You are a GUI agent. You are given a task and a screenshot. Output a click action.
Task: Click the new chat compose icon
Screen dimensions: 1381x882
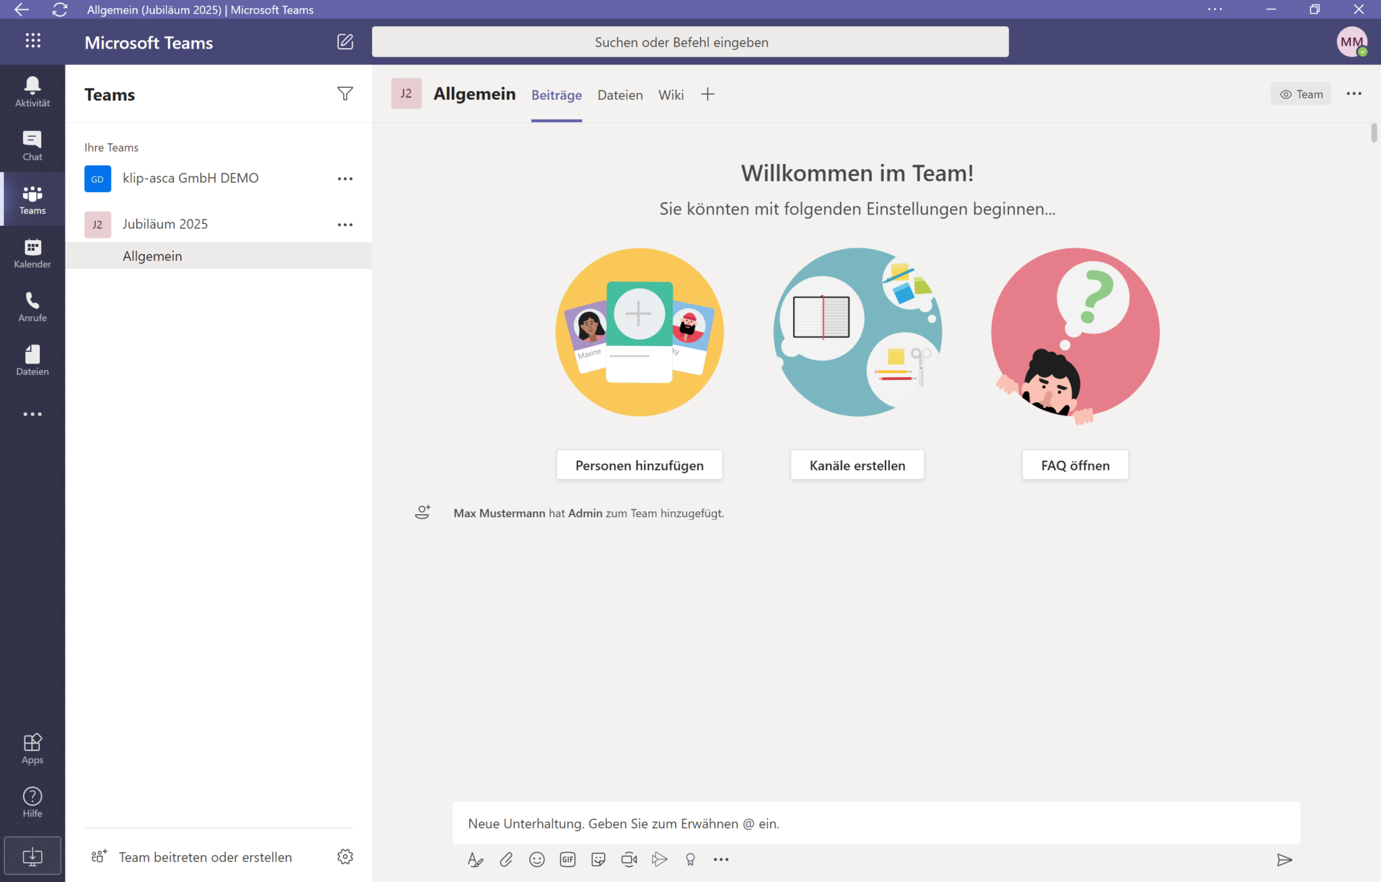[345, 42]
